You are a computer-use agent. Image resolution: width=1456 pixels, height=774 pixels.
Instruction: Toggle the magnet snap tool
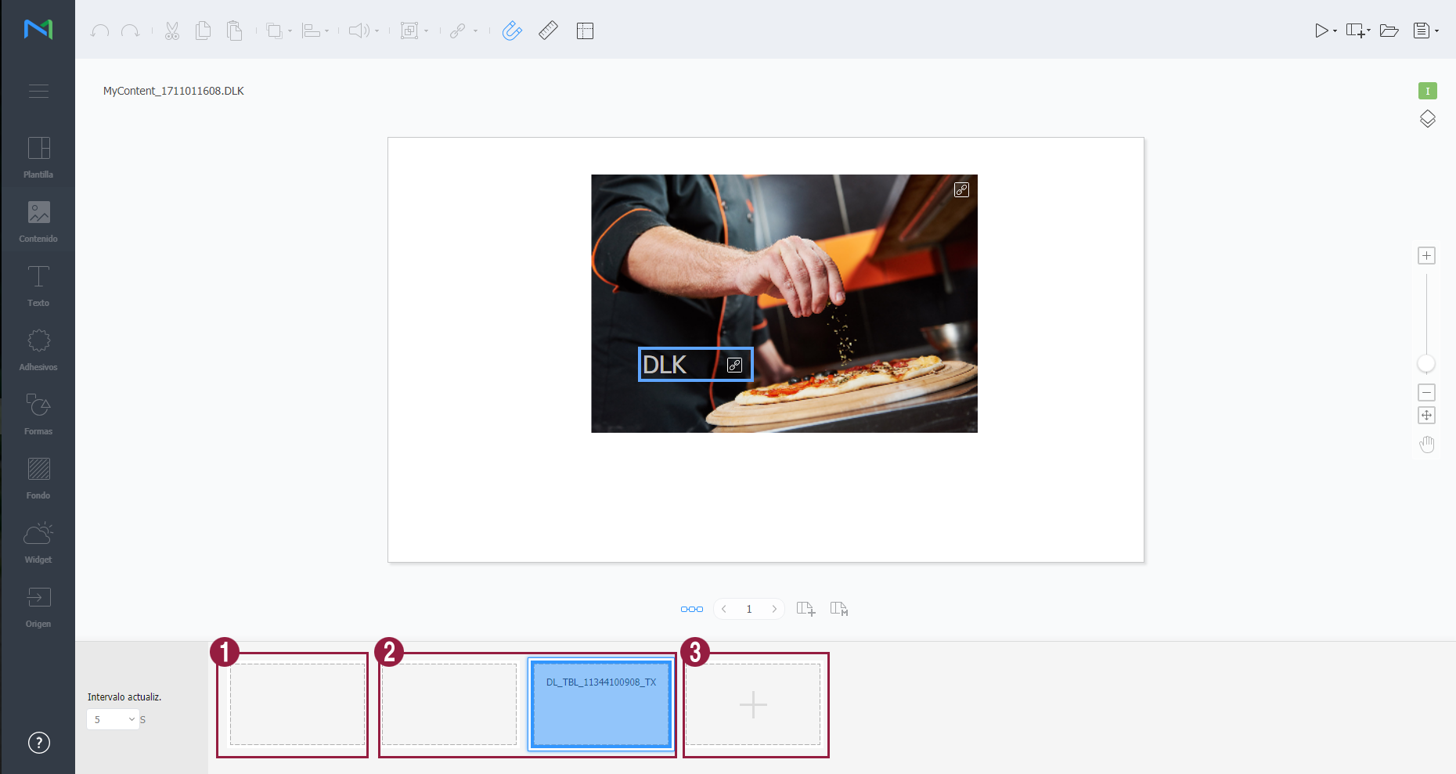tap(511, 31)
